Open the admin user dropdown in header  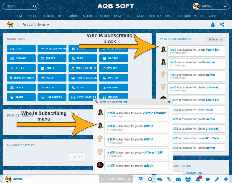pyautogui.click(x=210, y=6)
